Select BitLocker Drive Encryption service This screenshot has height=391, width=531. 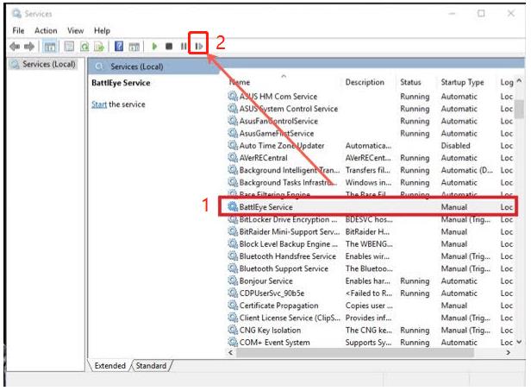(x=370, y=219)
